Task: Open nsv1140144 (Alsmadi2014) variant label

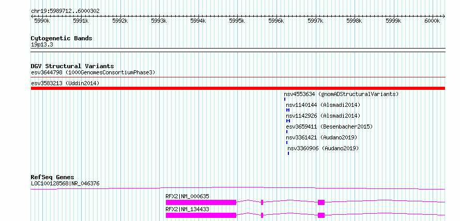Action: (x=323, y=105)
